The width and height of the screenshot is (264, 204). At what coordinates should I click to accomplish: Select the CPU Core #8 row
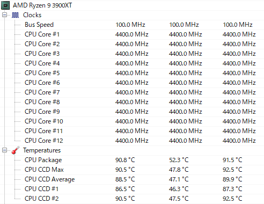coord(132,102)
